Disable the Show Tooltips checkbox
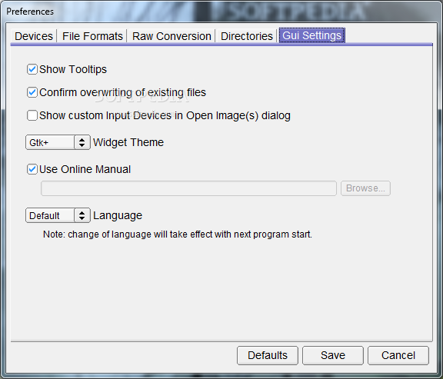 click(x=32, y=69)
